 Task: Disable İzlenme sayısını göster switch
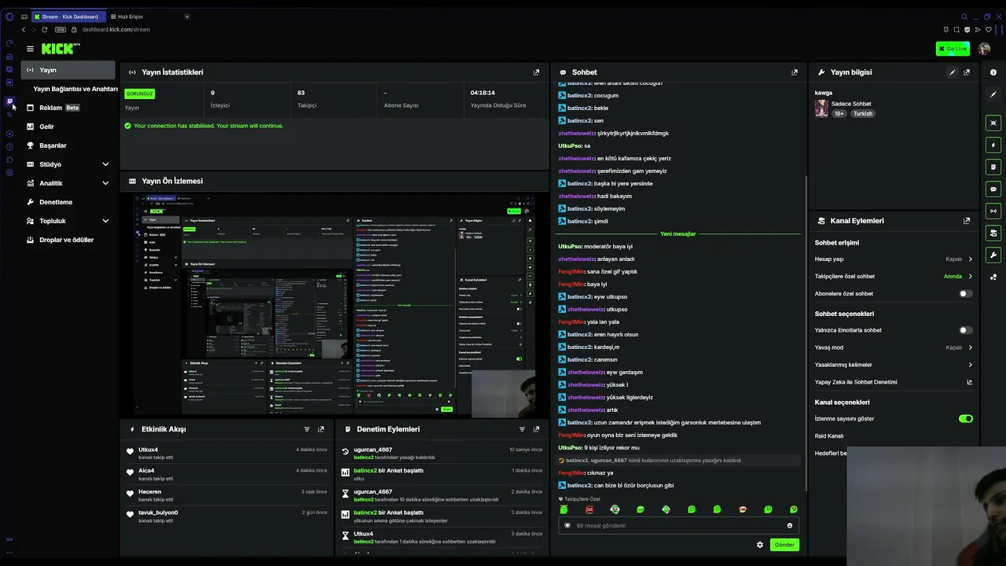tap(965, 418)
